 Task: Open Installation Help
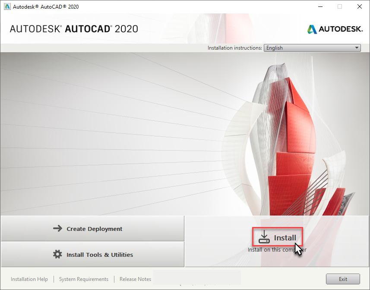coord(29,279)
